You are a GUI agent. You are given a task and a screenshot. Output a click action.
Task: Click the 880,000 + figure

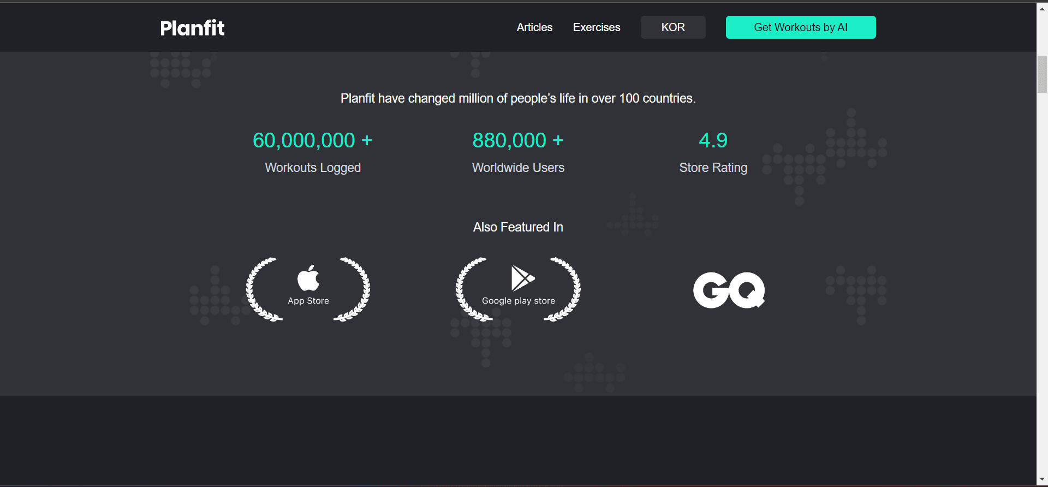[518, 140]
